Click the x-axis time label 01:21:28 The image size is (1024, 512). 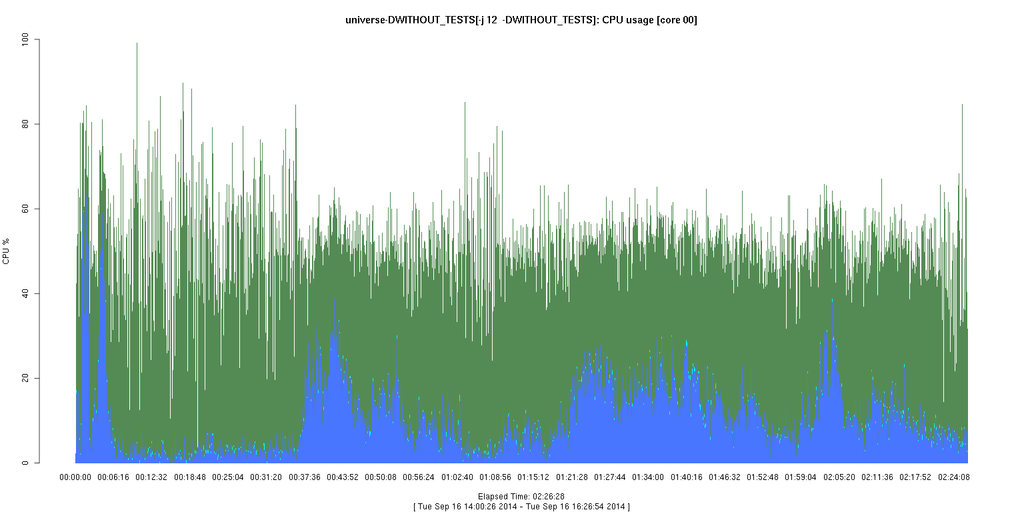pos(572,477)
